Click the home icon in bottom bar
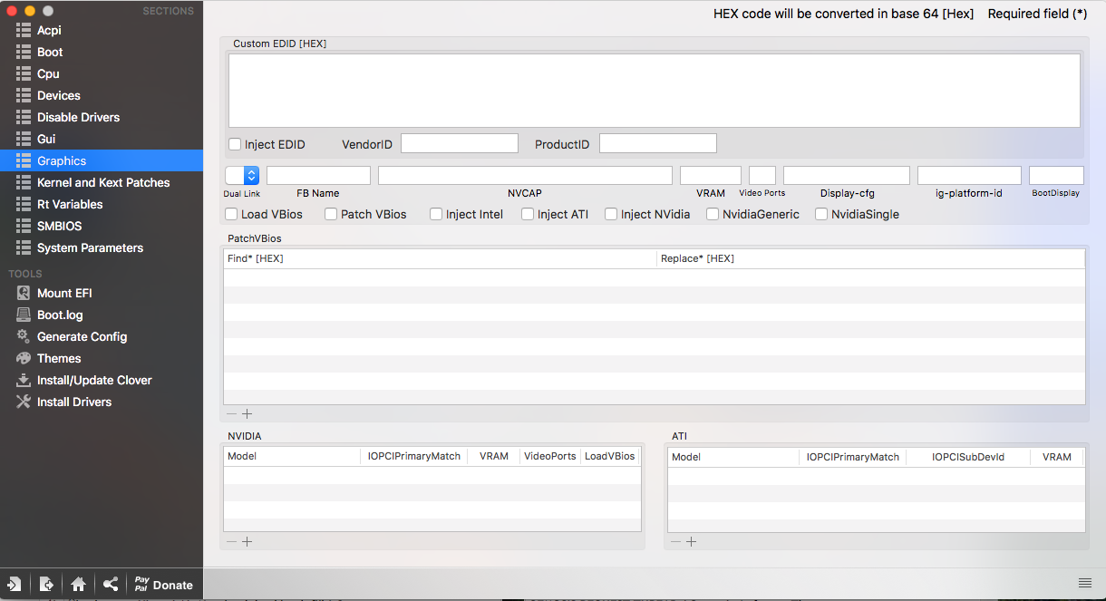1106x601 pixels. tap(79, 585)
